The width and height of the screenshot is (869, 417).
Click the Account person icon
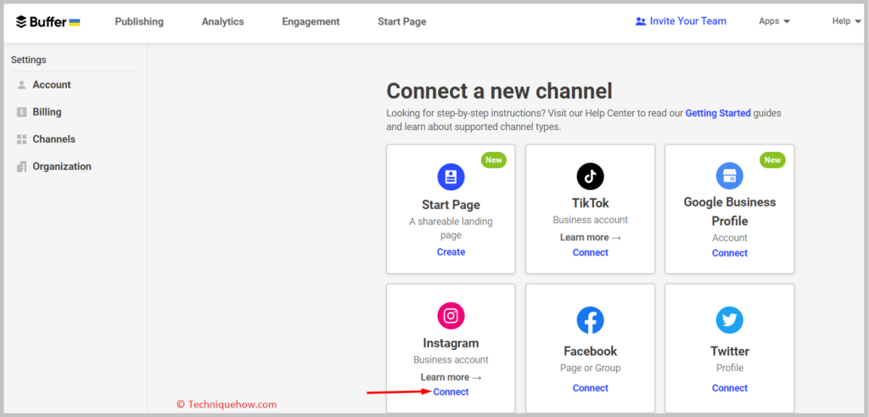tap(21, 85)
